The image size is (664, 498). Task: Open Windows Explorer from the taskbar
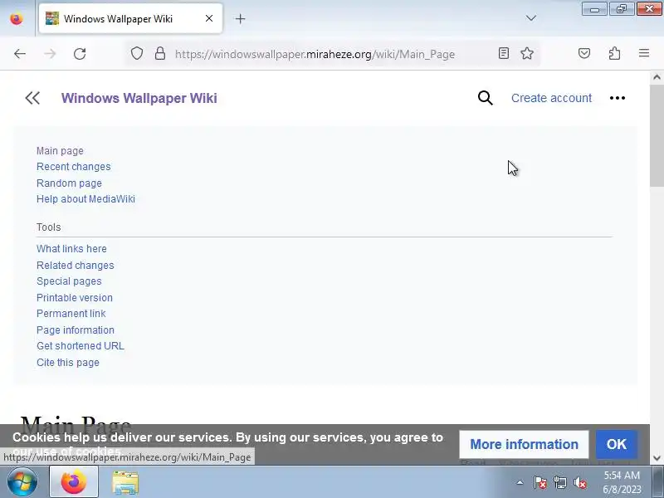(125, 482)
